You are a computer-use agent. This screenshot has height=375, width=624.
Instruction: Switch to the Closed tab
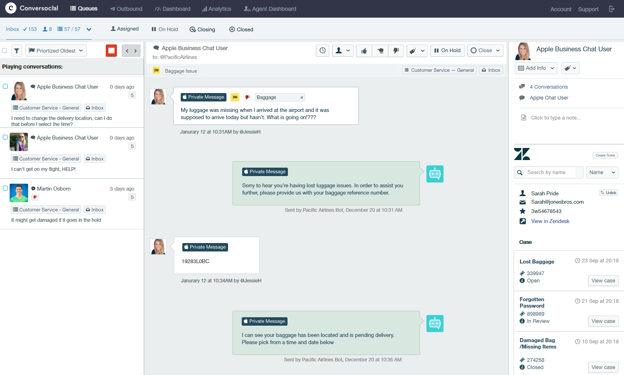click(241, 29)
